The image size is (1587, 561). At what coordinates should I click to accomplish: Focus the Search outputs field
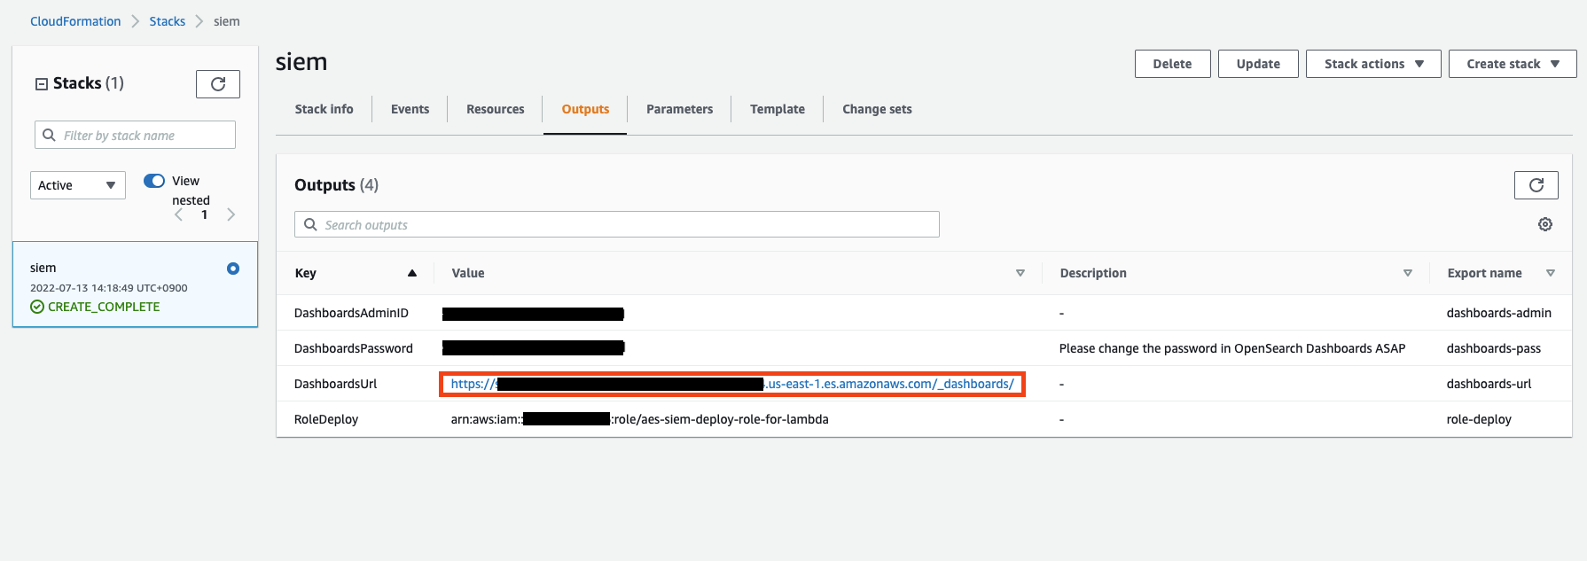616,224
